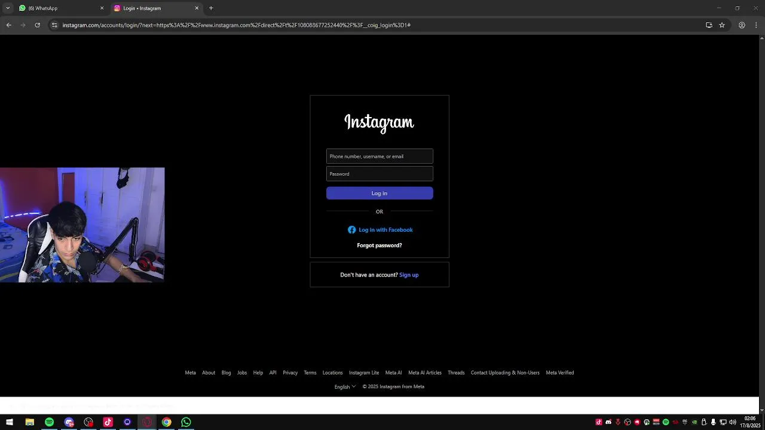Open WhatsApp from the taskbar
Viewport: 765px width, 430px height.
pos(186,422)
